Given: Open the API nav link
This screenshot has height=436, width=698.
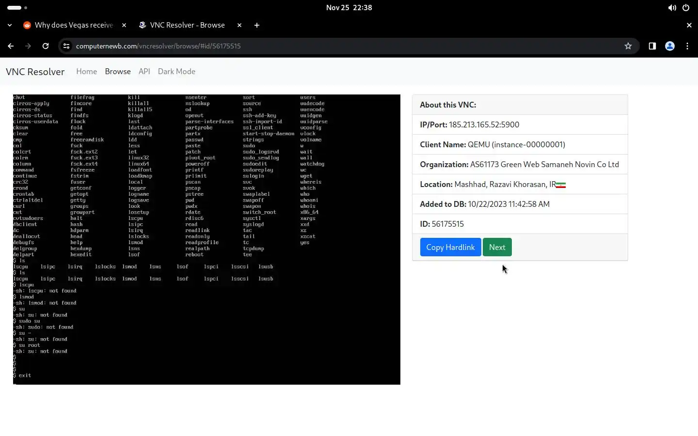Looking at the screenshot, I should click(x=144, y=71).
